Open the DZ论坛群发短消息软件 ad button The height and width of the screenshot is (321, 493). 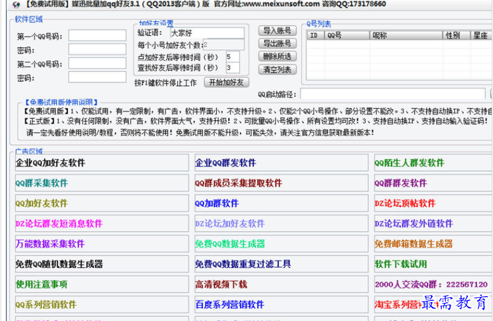point(102,223)
